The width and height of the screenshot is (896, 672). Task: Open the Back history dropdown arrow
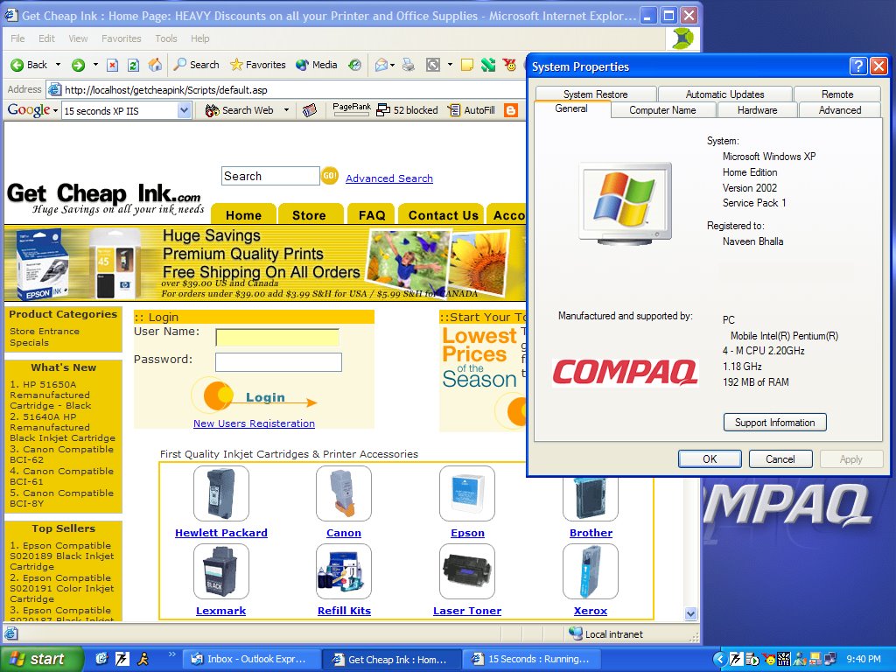58,65
